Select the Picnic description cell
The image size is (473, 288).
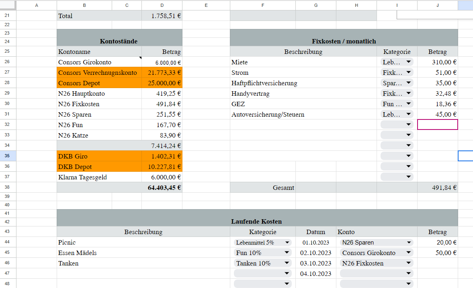point(143,243)
